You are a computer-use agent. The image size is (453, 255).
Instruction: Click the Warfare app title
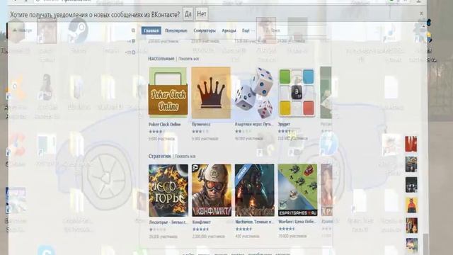pos(297,222)
